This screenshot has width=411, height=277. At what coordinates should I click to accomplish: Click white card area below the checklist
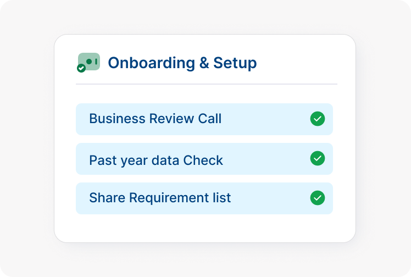click(204, 228)
